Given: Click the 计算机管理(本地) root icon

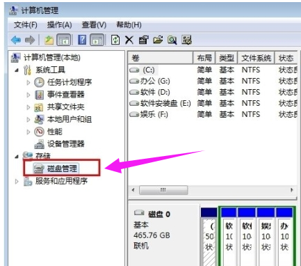Looking at the screenshot, I should [16, 58].
